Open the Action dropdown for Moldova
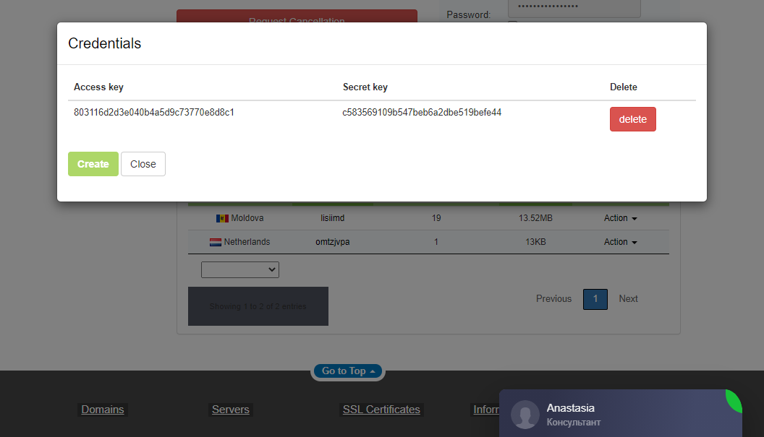 (x=620, y=218)
